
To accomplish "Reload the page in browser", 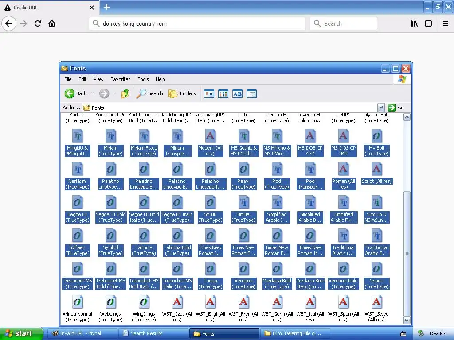I will pyautogui.click(x=38, y=23).
